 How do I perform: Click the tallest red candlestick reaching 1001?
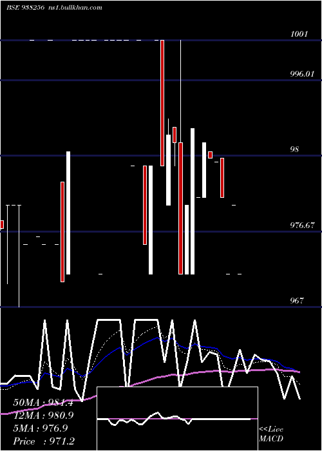[162, 103]
